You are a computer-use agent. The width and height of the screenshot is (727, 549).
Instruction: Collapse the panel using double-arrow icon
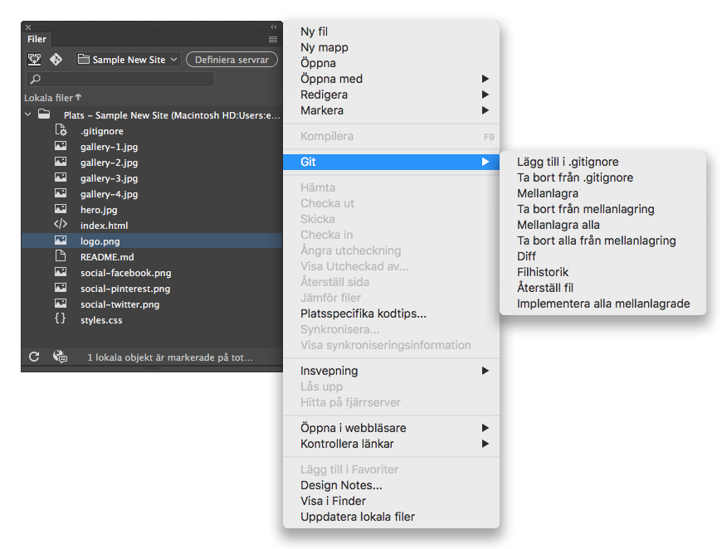pos(274,27)
